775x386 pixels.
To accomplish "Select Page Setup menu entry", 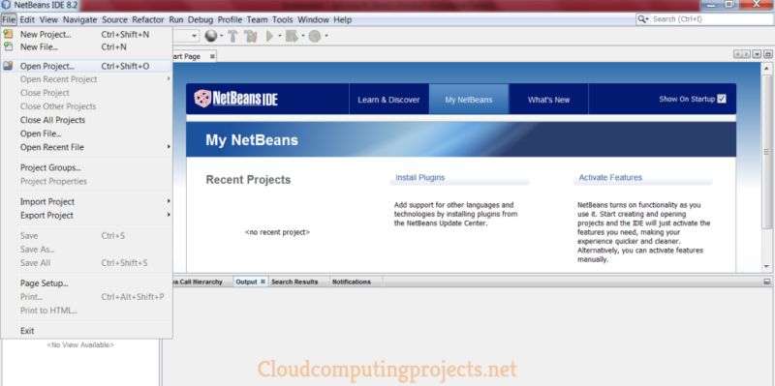I will click(86, 283).
